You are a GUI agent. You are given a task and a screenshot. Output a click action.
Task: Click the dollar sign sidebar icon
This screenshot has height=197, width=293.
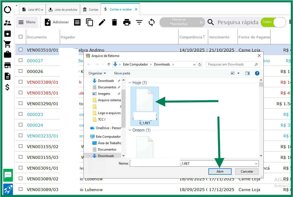pyautogui.click(x=8, y=87)
